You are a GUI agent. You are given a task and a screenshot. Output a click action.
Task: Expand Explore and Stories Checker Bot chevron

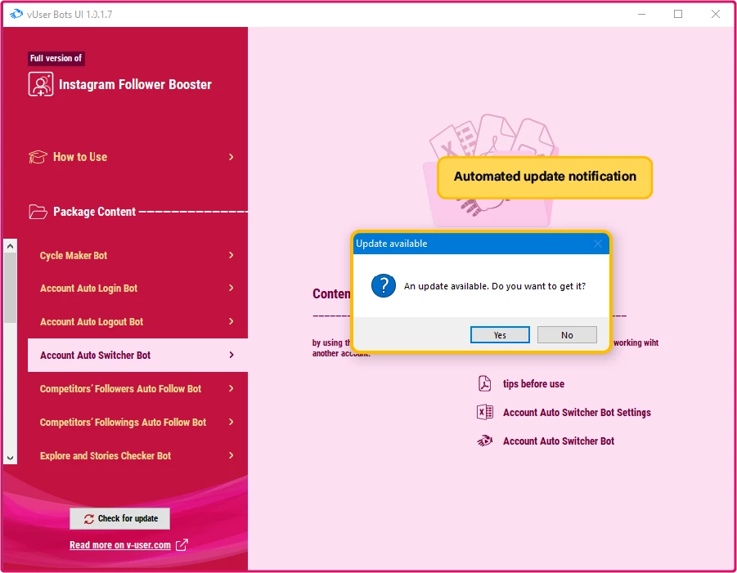[231, 455]
